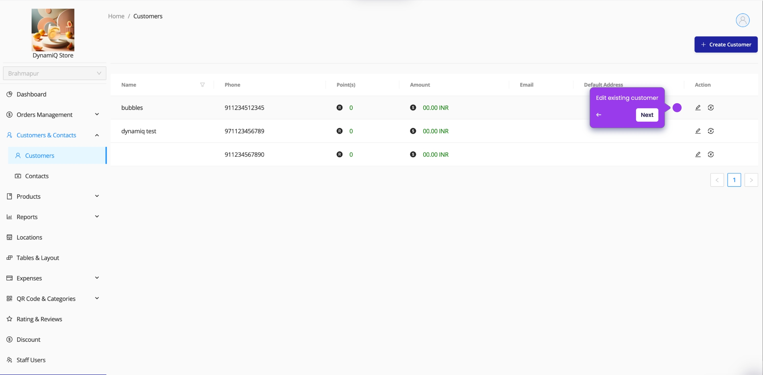This screenshot has height=375, width=763.
Task: Open the Contacts menu item
Action: 37,176
